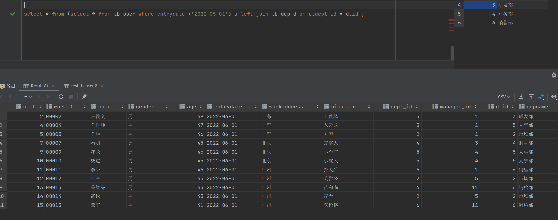Open the page size dropdown showing 11 行
This screenshot has height=220, width=558.
24,97
